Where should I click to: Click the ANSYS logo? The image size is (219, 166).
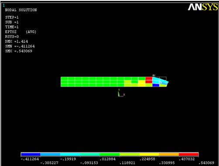(203, 7)
